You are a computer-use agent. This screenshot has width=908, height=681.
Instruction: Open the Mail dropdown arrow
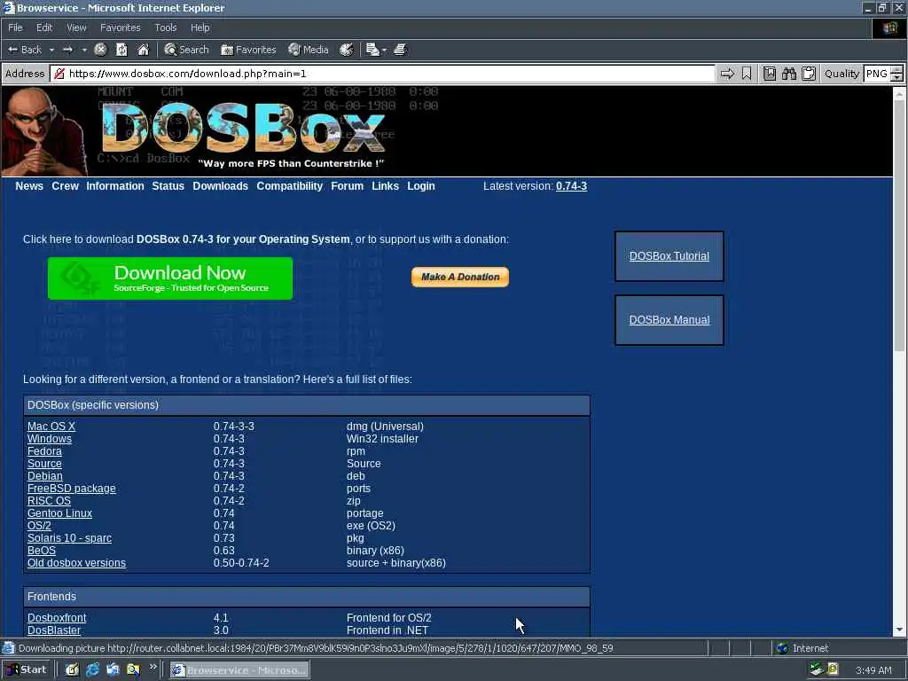point(384,50)
